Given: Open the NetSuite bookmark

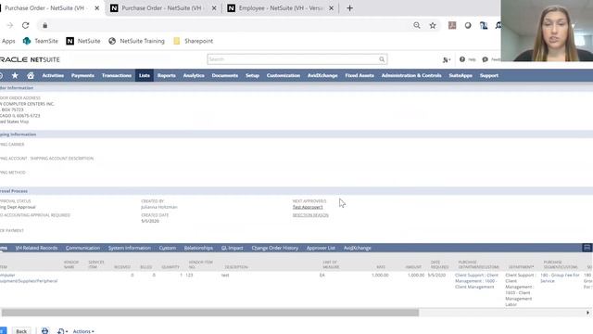Looking at the screenshot, I should [83, 41].
